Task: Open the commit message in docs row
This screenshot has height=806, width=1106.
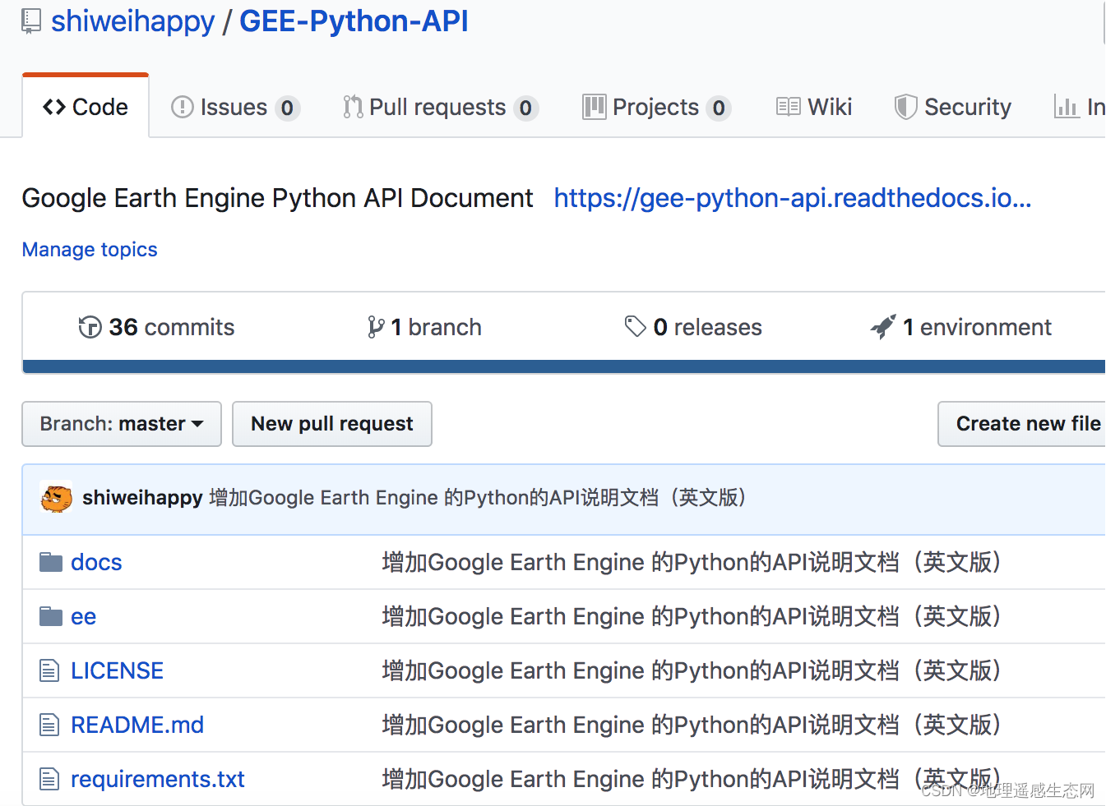Action: [692, 563]
